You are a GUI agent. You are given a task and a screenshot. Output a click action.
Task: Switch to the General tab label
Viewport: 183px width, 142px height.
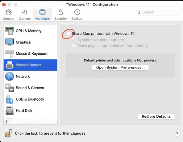(x=9, y=19)
